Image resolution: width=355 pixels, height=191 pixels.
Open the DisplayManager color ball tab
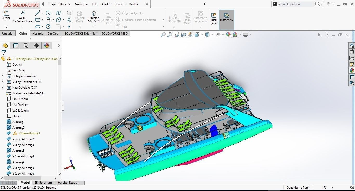click(x=47, y=46)
